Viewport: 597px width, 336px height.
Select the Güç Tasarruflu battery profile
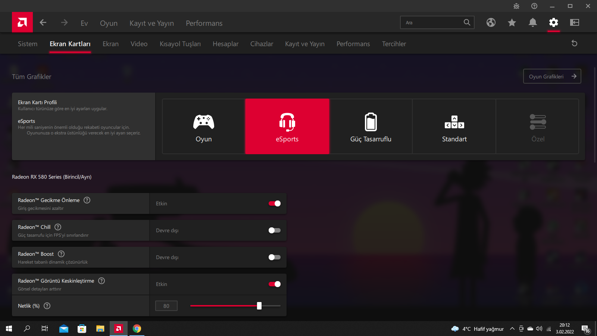(371, 126)
